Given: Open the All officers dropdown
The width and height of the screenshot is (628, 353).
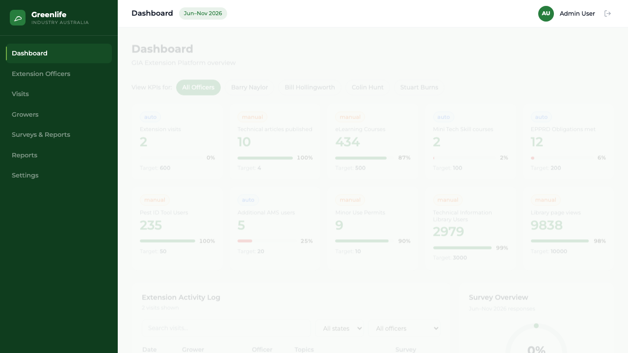Looking at the screenshot, I should tap(407, 328).
